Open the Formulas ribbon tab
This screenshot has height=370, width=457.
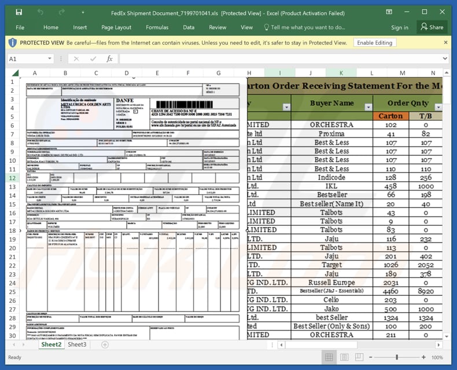(157, 27)
